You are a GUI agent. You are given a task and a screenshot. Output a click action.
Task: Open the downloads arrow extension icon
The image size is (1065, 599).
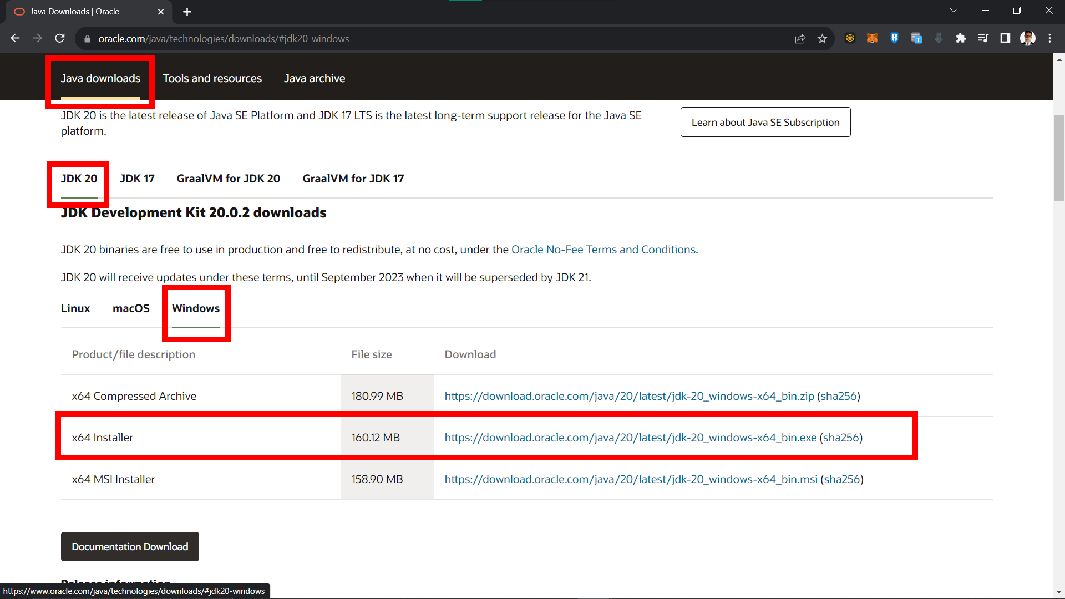tap(938, 38)
